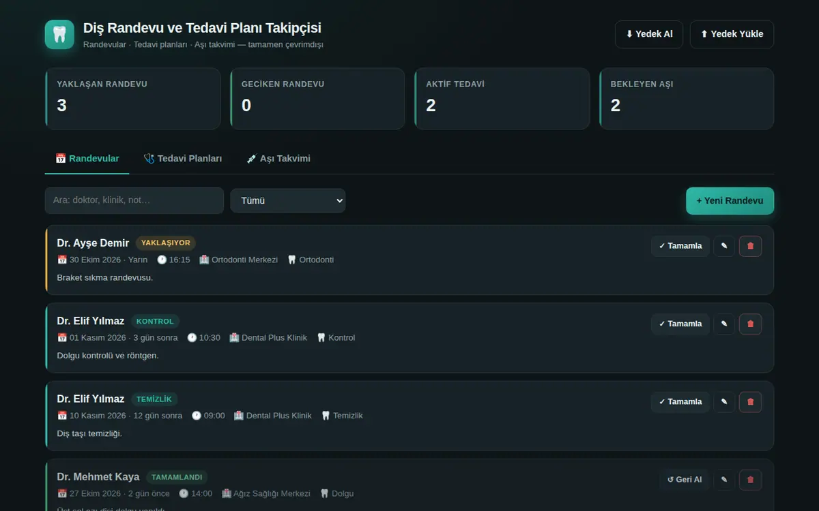Click the doctor name Dr. Ayşe Demir
Screen dimensions: 819x511
[x=93, y=243]
